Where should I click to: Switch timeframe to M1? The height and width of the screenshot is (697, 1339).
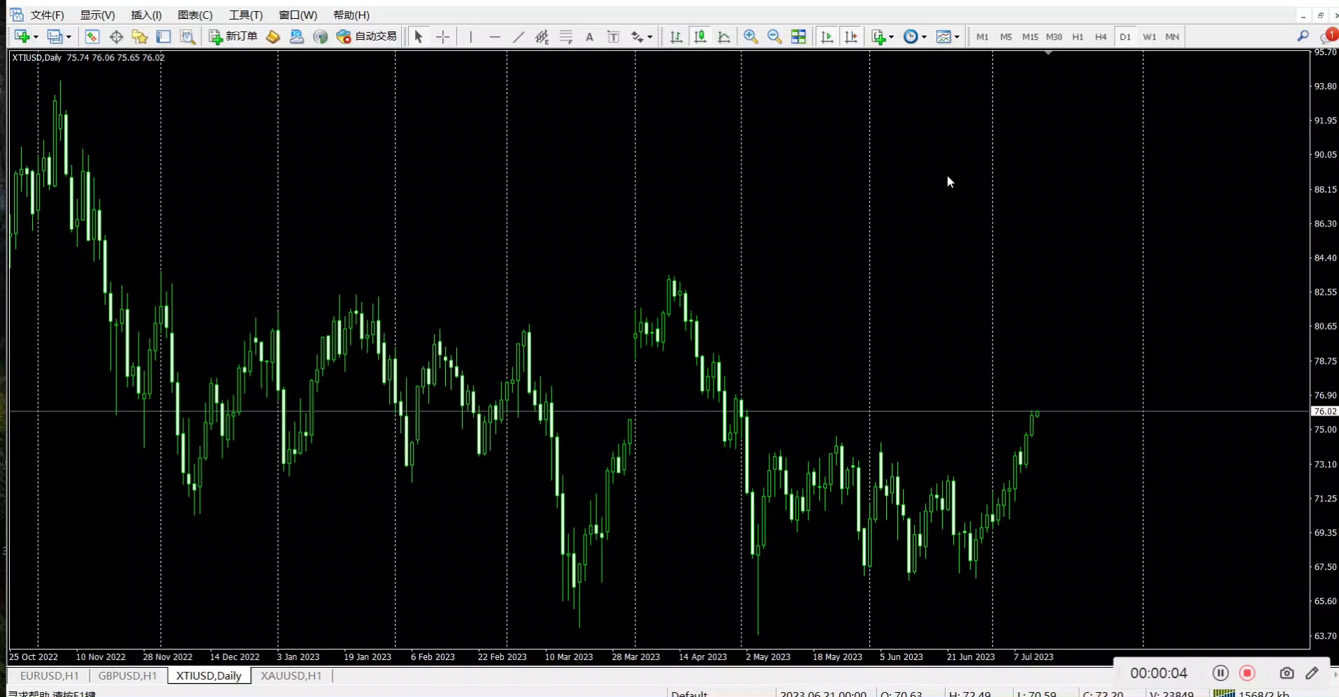(983, 37)
